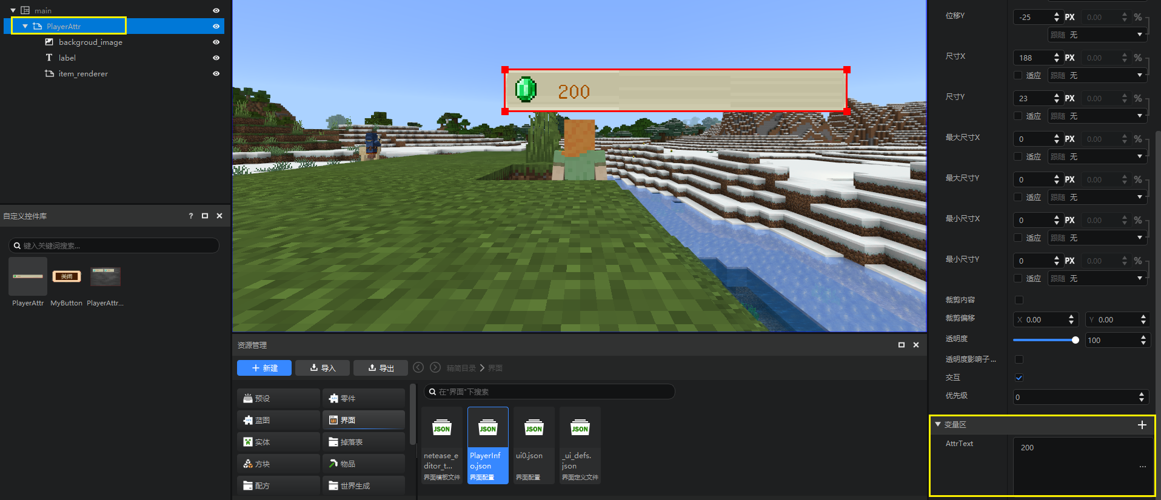
Task: Enable 适应 checkbox for 最小尺寸X
Action: point(1018,238)
